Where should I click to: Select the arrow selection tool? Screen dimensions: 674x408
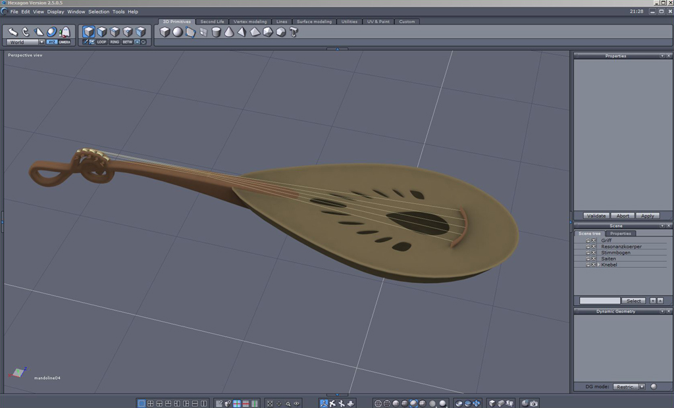(13, 32)
